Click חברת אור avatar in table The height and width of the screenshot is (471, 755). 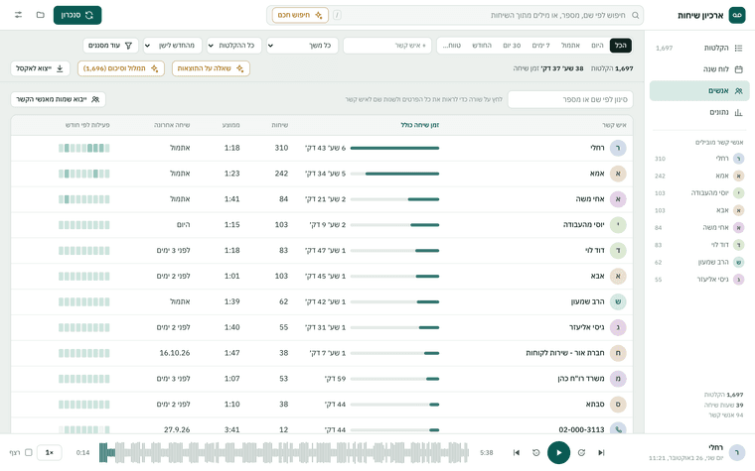coord(618,353)
